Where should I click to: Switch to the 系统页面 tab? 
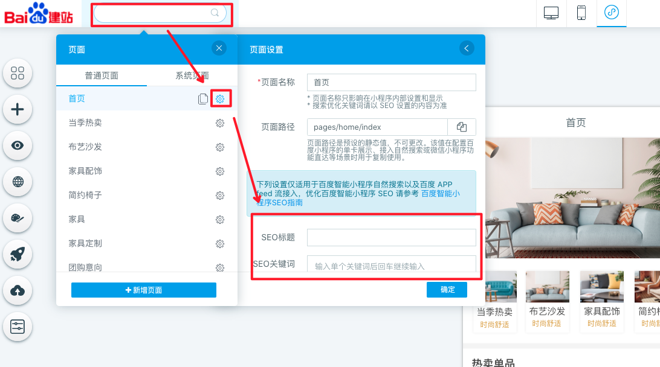(x=192, y=75)
